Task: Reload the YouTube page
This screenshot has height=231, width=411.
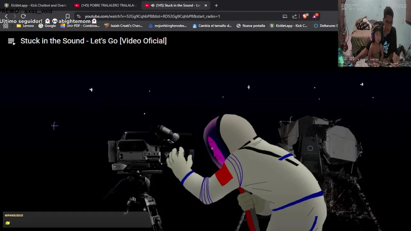Action: pyautogui.click(x=23, y=16)
